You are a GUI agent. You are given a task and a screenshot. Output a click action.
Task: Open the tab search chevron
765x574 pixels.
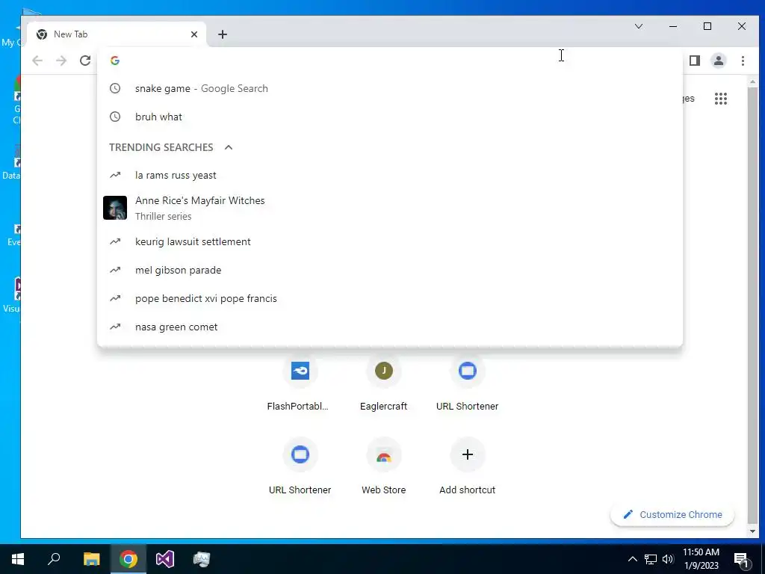[639, 26]
